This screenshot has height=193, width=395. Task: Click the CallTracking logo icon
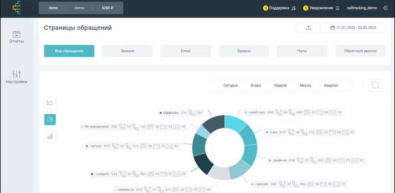(17, 8)
